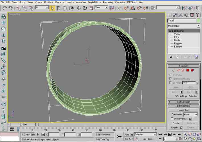
Task: Select the Select Object arrow tool
Action: pyautogui.click(x=52, y=8)
